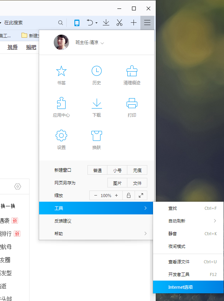
Task: Open the Bookmarks star icon
Action: click(x=61, y=71)
